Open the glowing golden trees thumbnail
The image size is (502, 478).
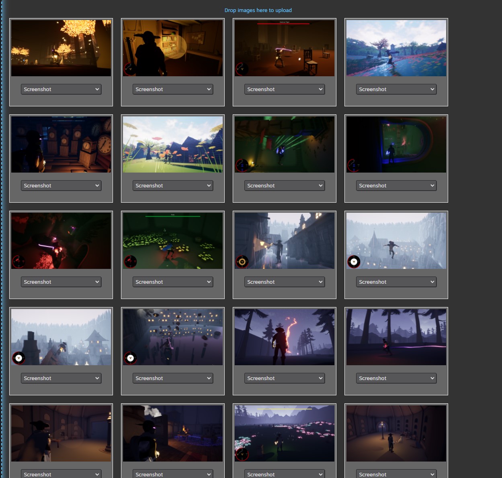coord(61,48)
